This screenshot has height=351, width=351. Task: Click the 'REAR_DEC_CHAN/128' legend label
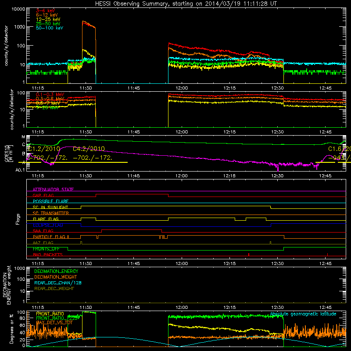(x=58, y=283)
